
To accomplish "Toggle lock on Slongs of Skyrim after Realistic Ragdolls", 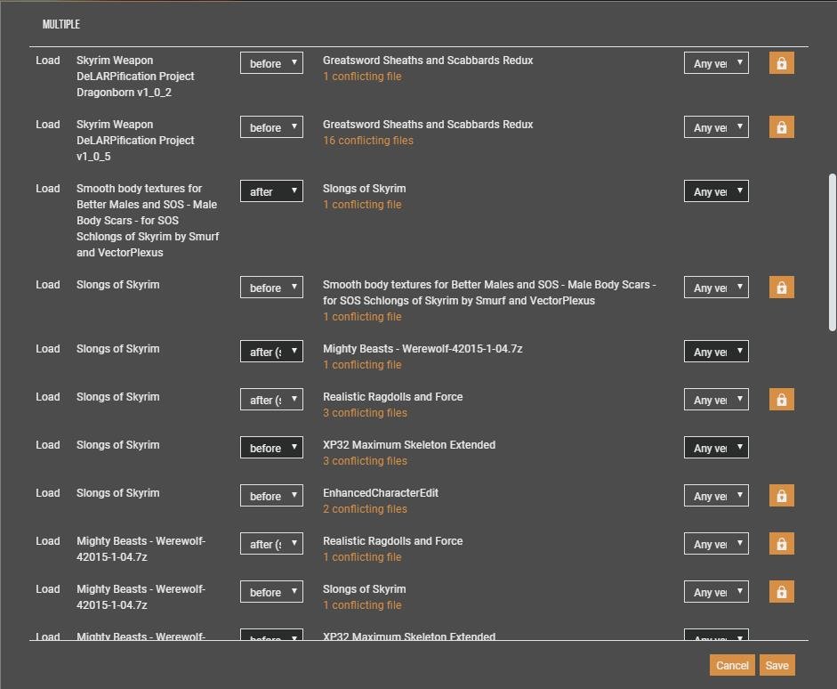I will pyautogui.click(x=782, y=400).
